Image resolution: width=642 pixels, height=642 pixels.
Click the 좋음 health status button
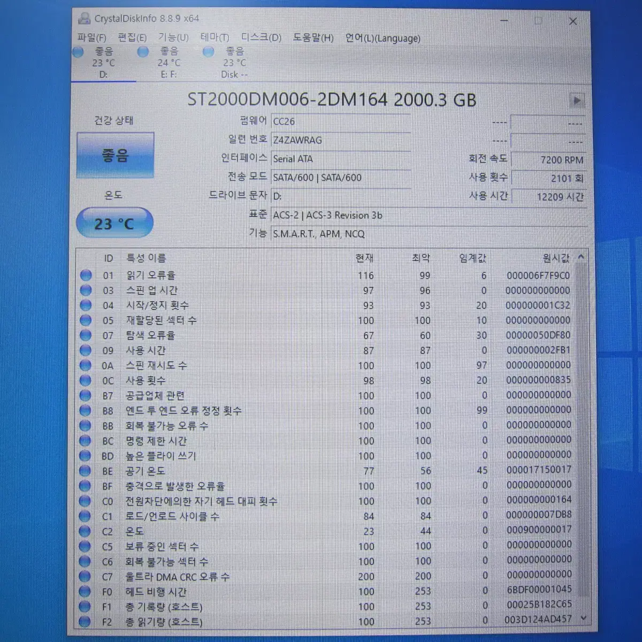[x=115, y=155]
